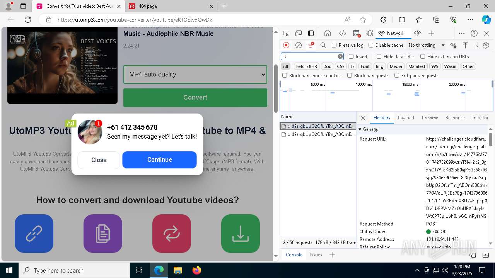Open No throttling dropdown

426,45
